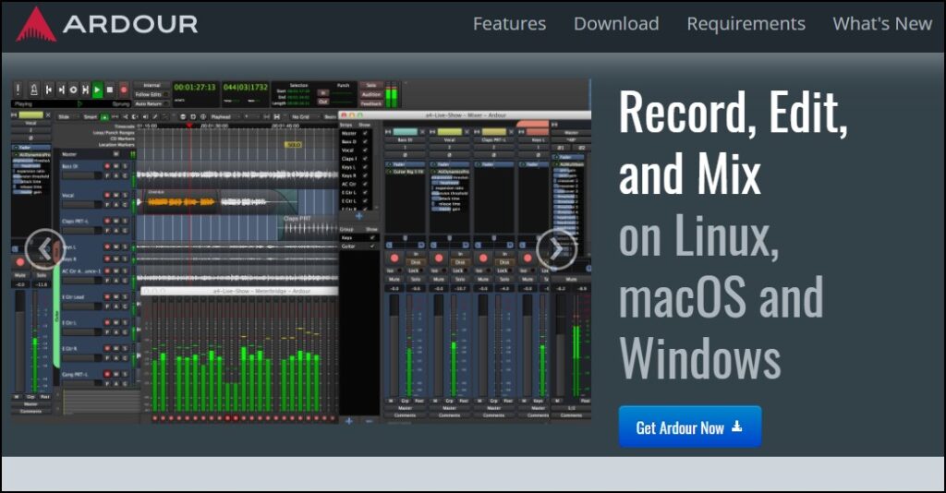Open the Download link
This screenshot has width=946, height=493.
tap(616, 24)
